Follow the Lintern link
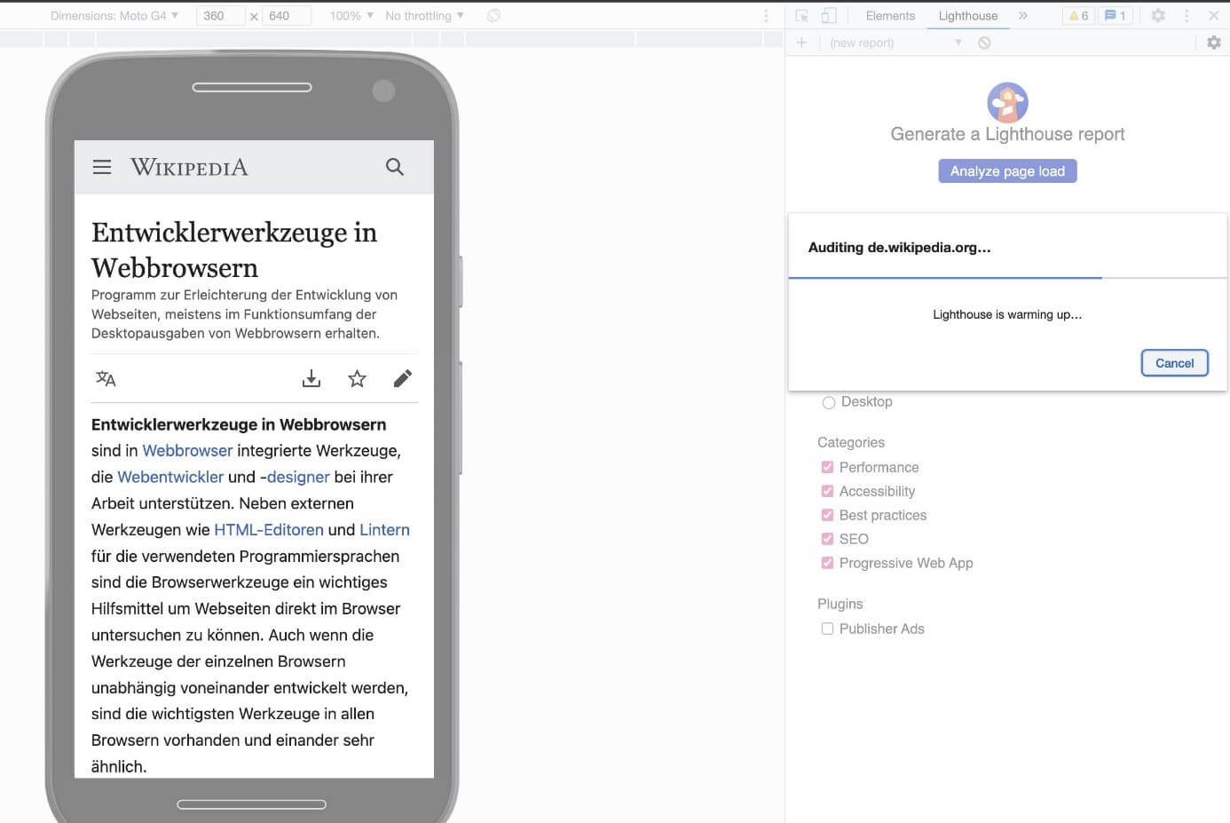1230x823 pixels. tap(384, 530)
